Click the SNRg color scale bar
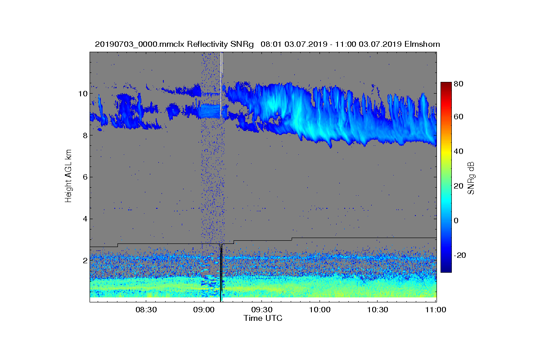540x360 pixels. (x=446, y=177)
